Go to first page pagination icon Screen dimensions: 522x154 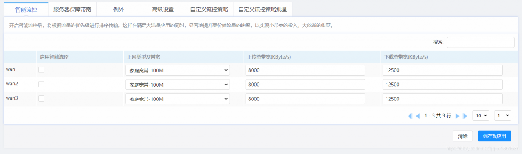click(410, 116)
